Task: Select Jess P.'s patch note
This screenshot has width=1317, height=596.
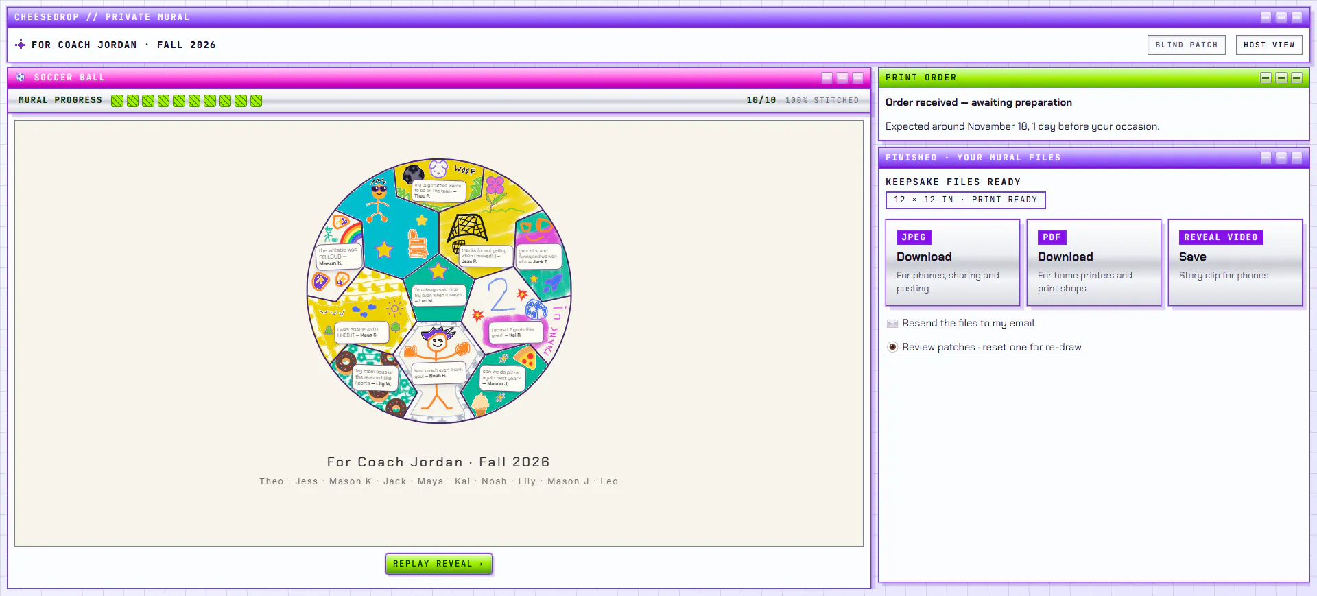Action: point(485,255)
